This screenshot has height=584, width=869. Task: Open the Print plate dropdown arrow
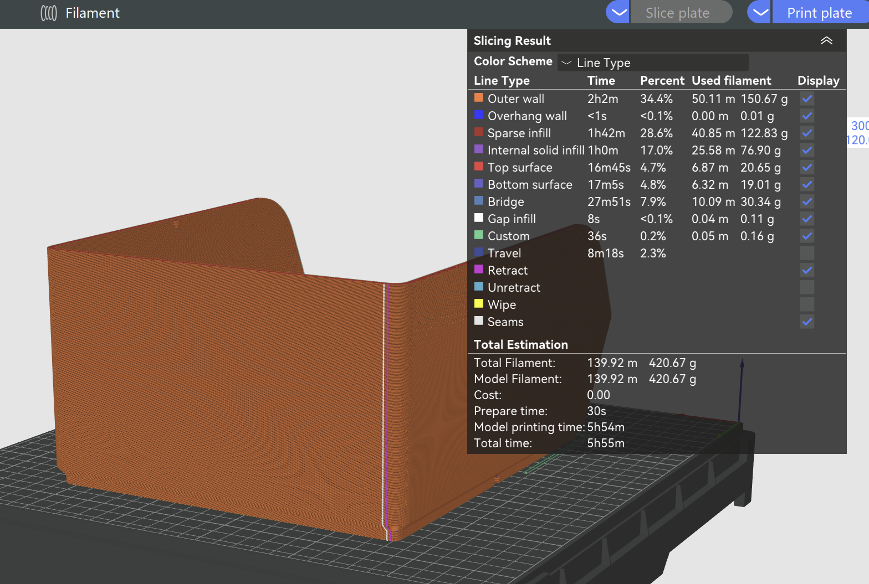click(x=759, y=12)
